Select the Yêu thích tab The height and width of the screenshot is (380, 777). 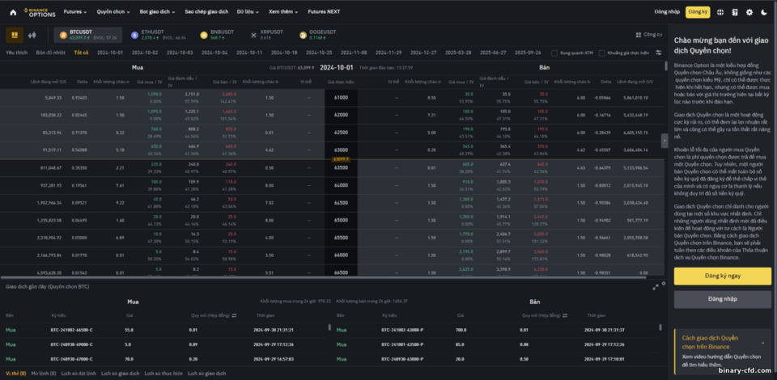click(16, 53)
